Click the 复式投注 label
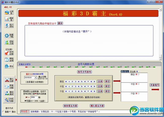Screen dimensions: 164x117 (x=125, y=72)
